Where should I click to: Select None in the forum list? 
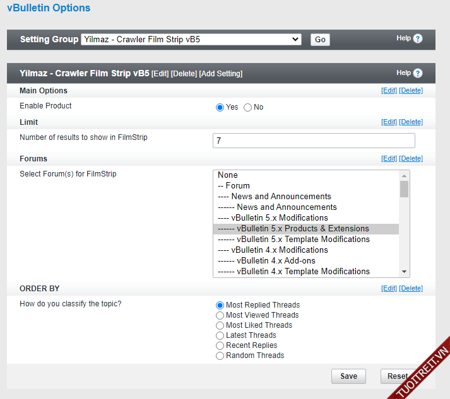pyautogui.click(x=228, y=175)
